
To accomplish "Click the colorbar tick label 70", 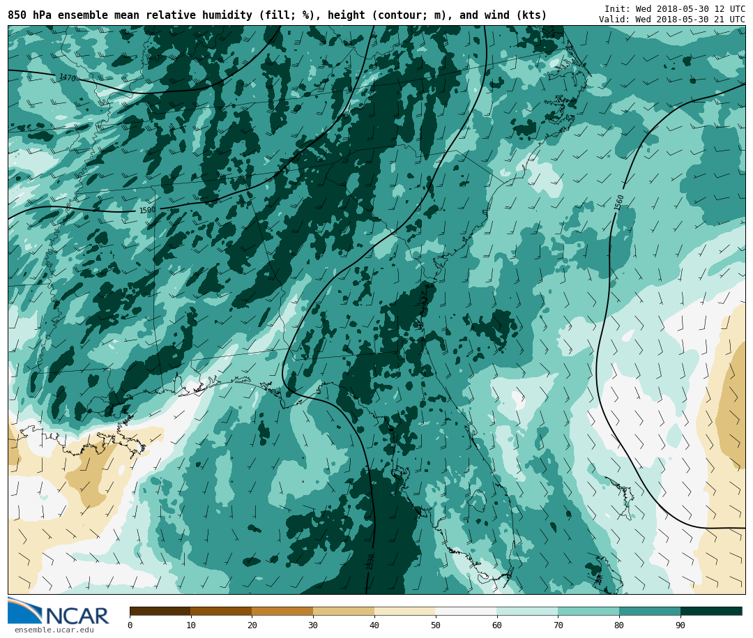I will (x=558, y=625).
